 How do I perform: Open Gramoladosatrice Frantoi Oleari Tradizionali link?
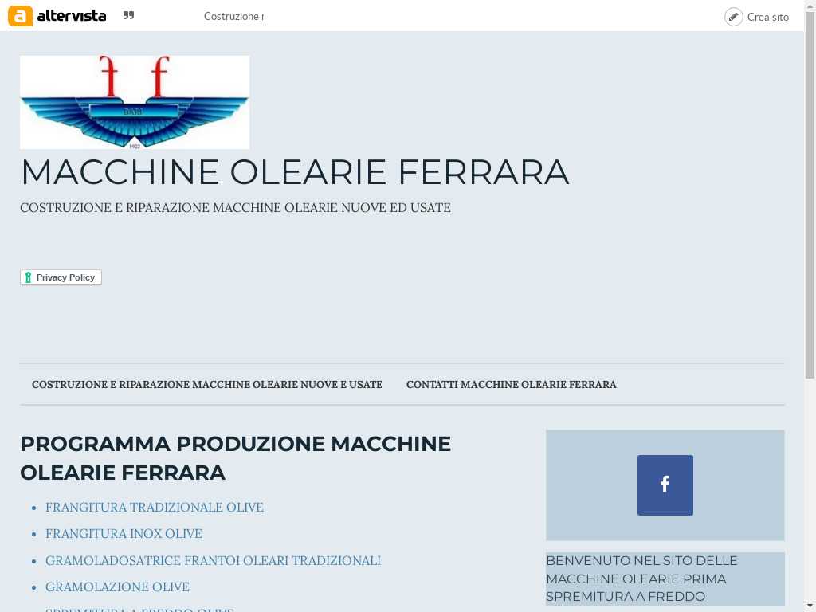coord(213,560)
